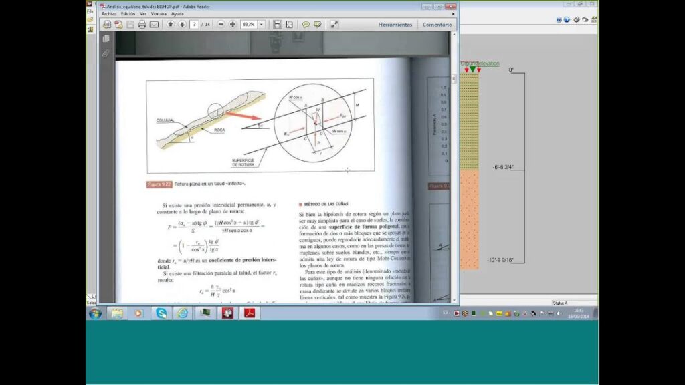
Task: Zoom in with the plus button
Action: (x=233, y=25)
